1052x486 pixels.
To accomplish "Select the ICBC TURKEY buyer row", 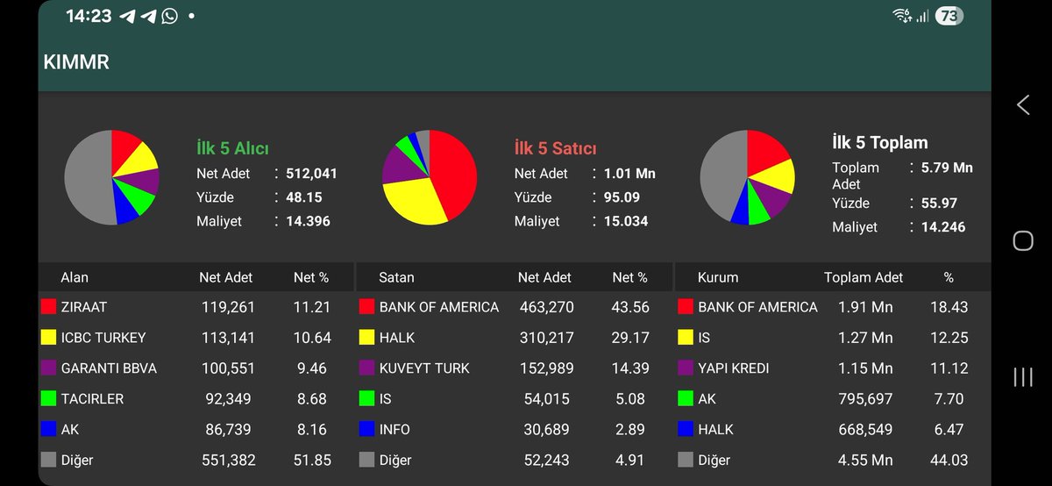I will [195, 338].
